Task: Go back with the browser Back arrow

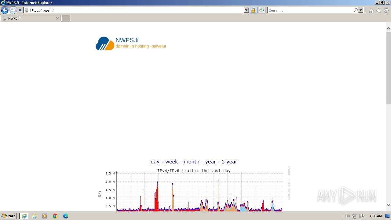Action: [x=5, y=10]
